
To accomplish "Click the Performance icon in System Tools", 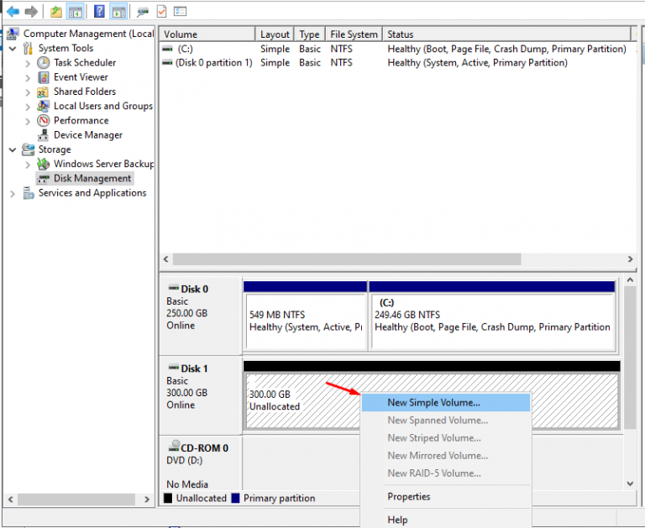I will pyautogui.click(x=44, y=121).
